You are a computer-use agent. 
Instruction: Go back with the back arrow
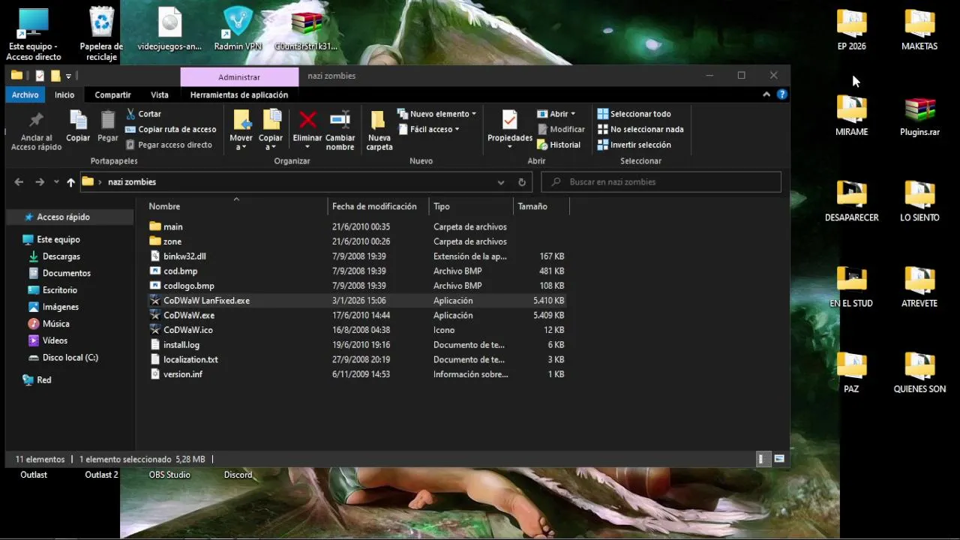pos(19,181)
